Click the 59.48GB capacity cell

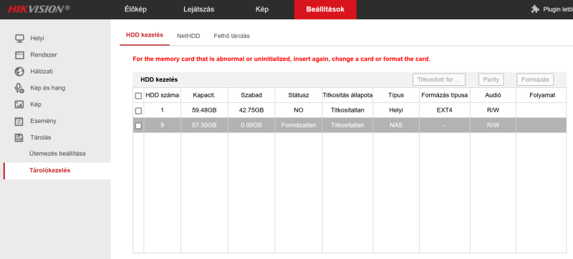(x=204, y=110)
